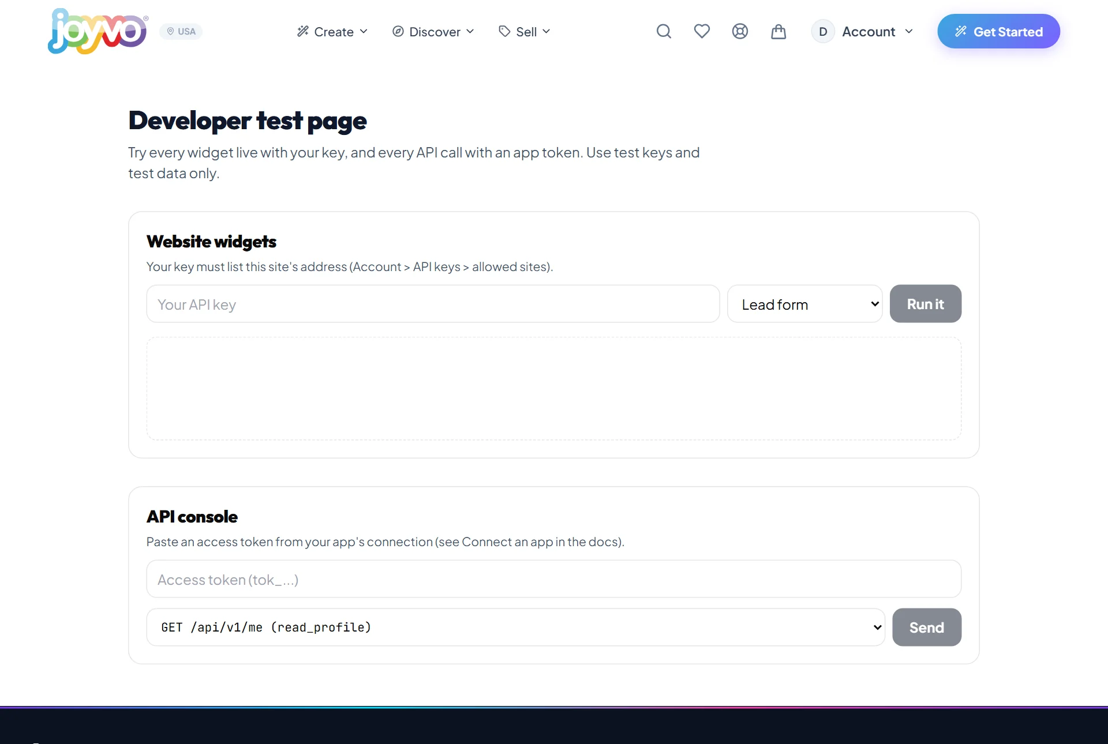Click the API console heading
The image size is (1108, 744).
pos(192,517)
